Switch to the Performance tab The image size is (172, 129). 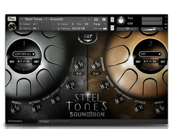[15, 121]
